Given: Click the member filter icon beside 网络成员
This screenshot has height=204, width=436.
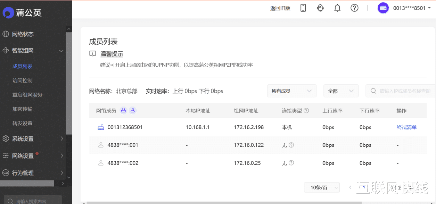Looking at the screenshot, I should pyautogui.click(x=133, y=110).
